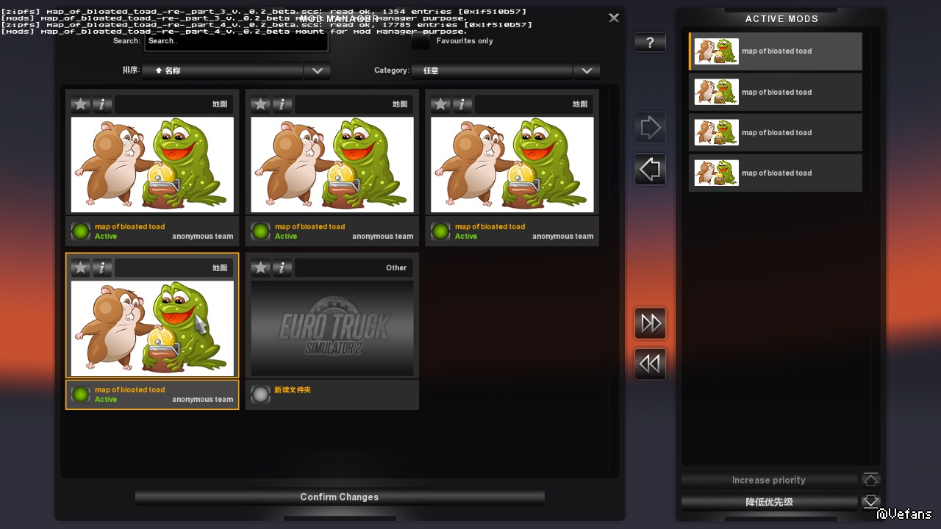The width and height of the screenshot is (941, 529).
Task: Open info on the top-right toad mod card
Action: pyautogui.click(x=462, y=104)
